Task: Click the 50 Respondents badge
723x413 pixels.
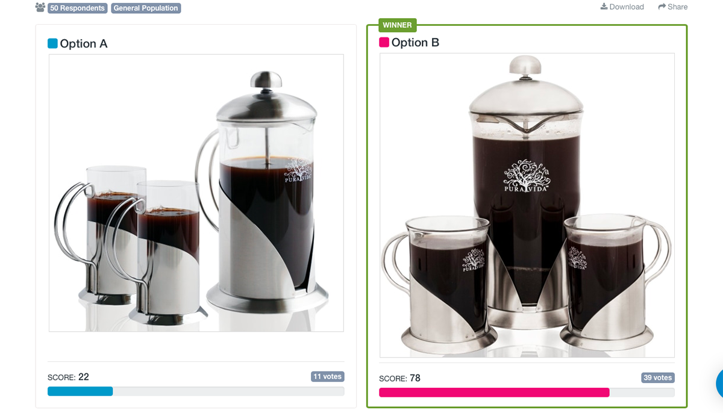Action: (77, 8)
